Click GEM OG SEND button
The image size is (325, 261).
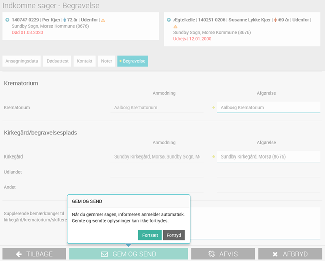[x=128, y=254]
